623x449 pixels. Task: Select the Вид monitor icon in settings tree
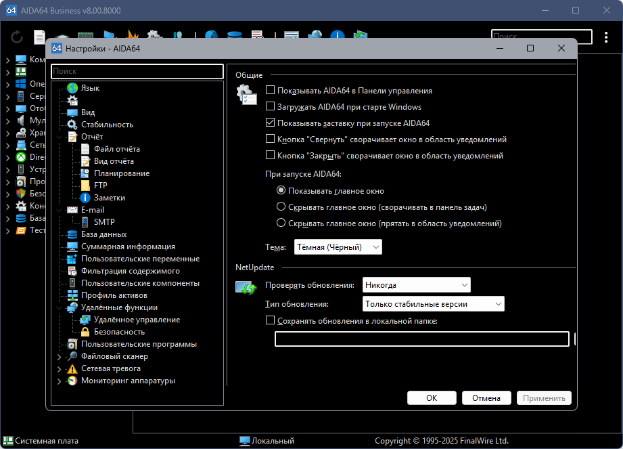pyautogui.click(x=72, y=112)
